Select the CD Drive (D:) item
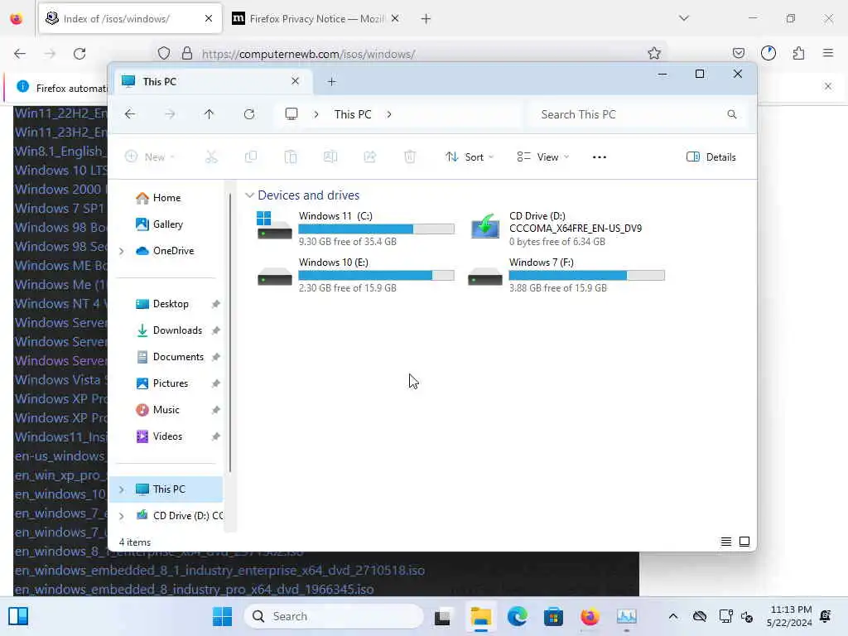 point(557,229)
